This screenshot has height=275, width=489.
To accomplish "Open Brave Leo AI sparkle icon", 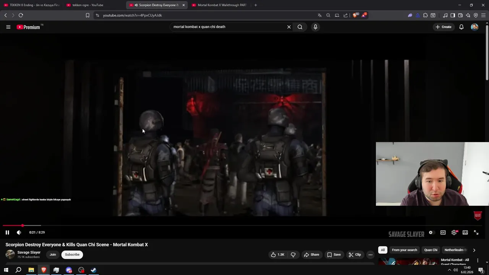I will coord(468,15).
